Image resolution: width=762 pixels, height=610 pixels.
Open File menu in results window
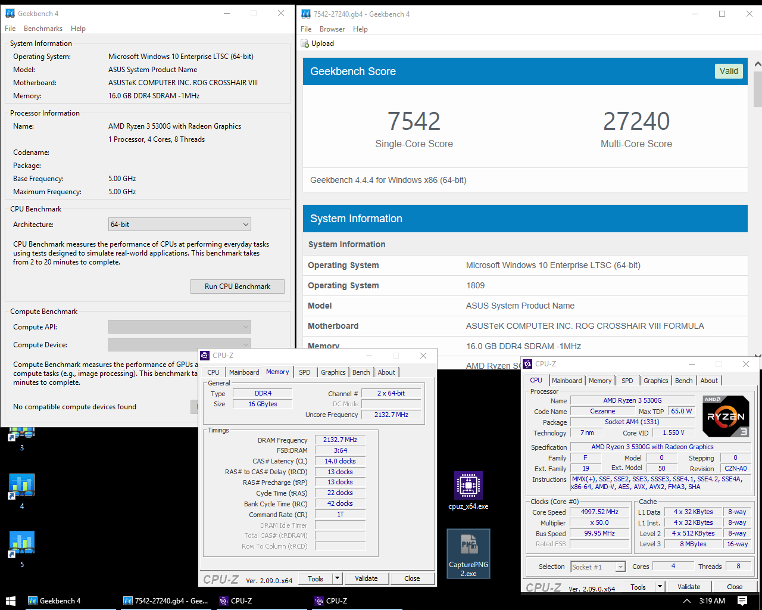point(306,29)
